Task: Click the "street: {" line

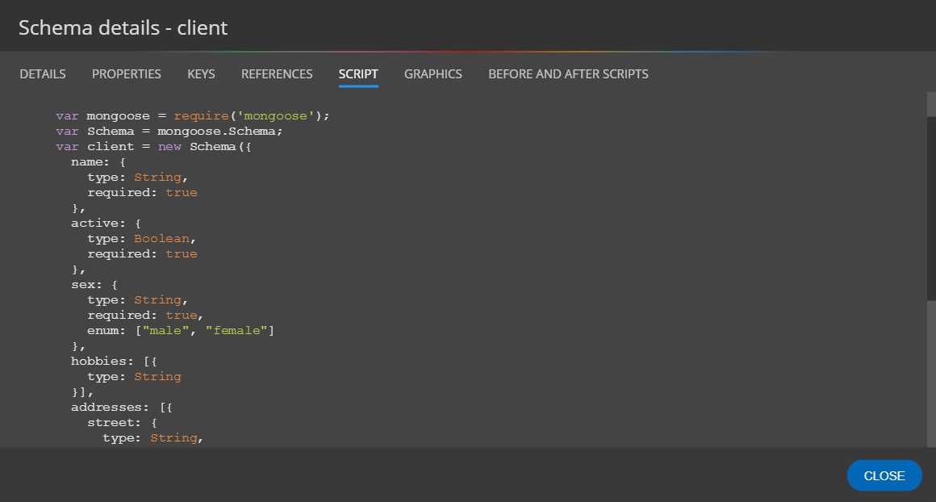Action: pyautogui.click(x=122, y=423)
